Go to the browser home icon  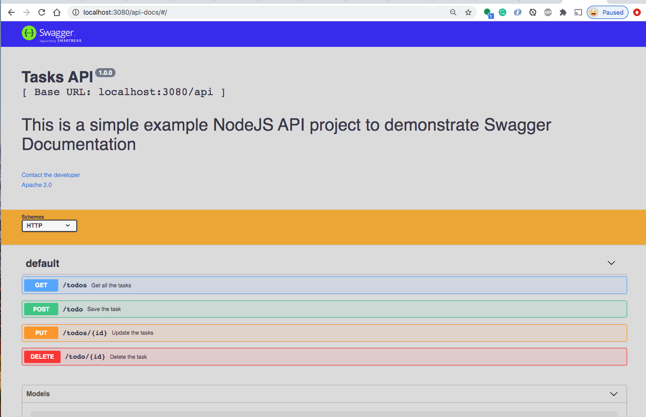click(57, 12)
